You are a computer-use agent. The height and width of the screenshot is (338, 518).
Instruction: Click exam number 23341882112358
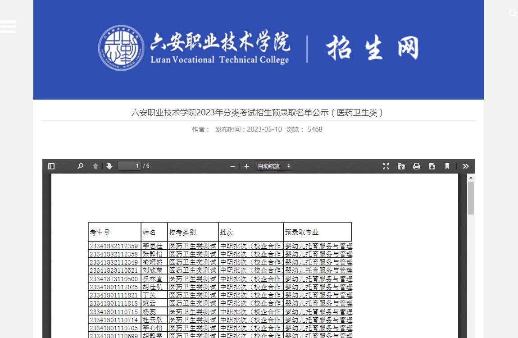click(x=114, y=254)
